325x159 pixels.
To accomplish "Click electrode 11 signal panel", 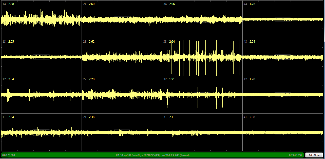I will click(42, 132).
